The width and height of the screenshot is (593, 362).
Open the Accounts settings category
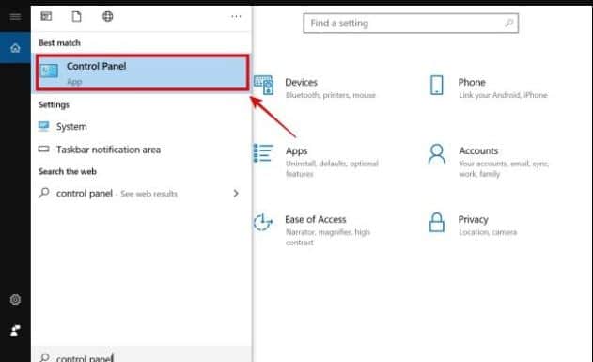click(x=489, y=161)
